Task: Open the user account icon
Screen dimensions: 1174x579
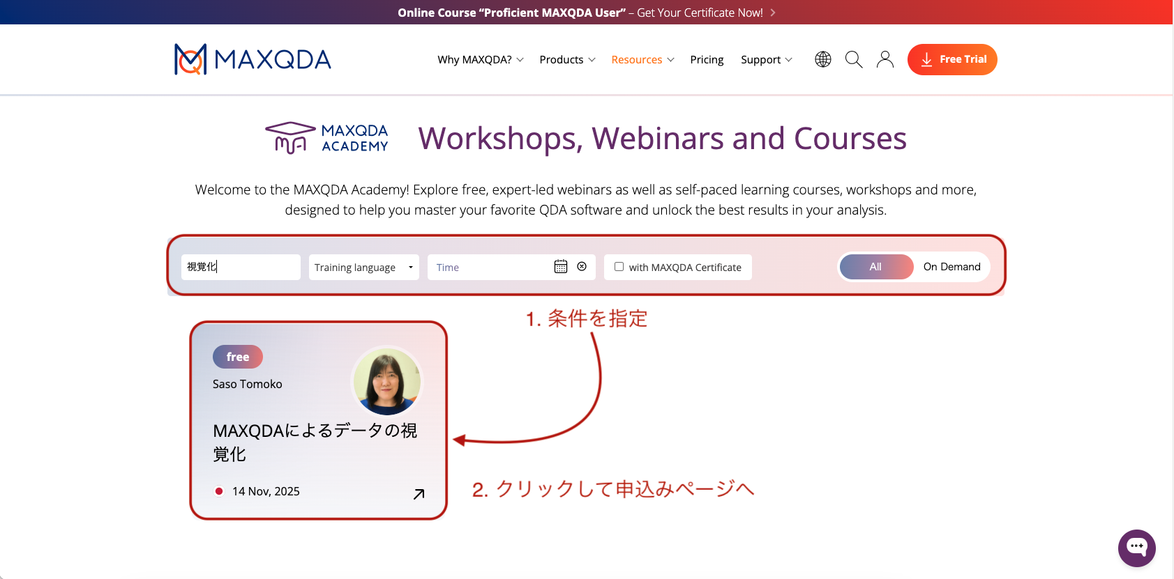Action: 885,59
